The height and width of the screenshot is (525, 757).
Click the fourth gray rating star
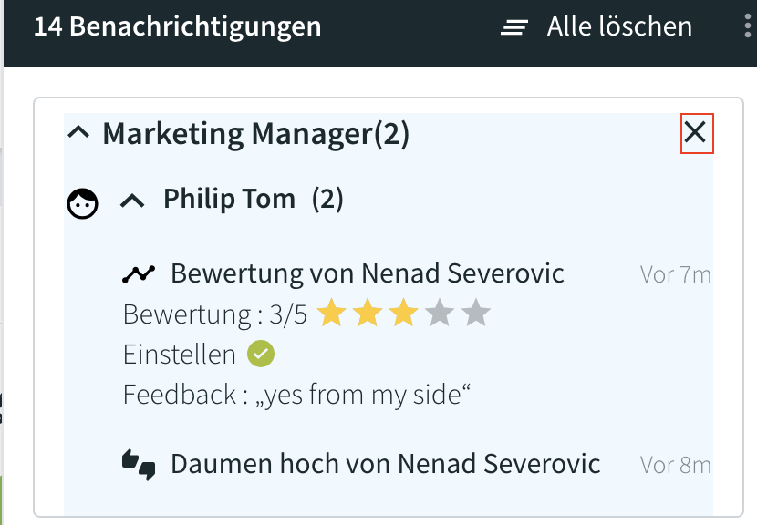[440, 314]
